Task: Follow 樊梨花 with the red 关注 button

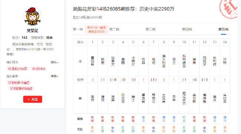Action: tap(33, 99)
